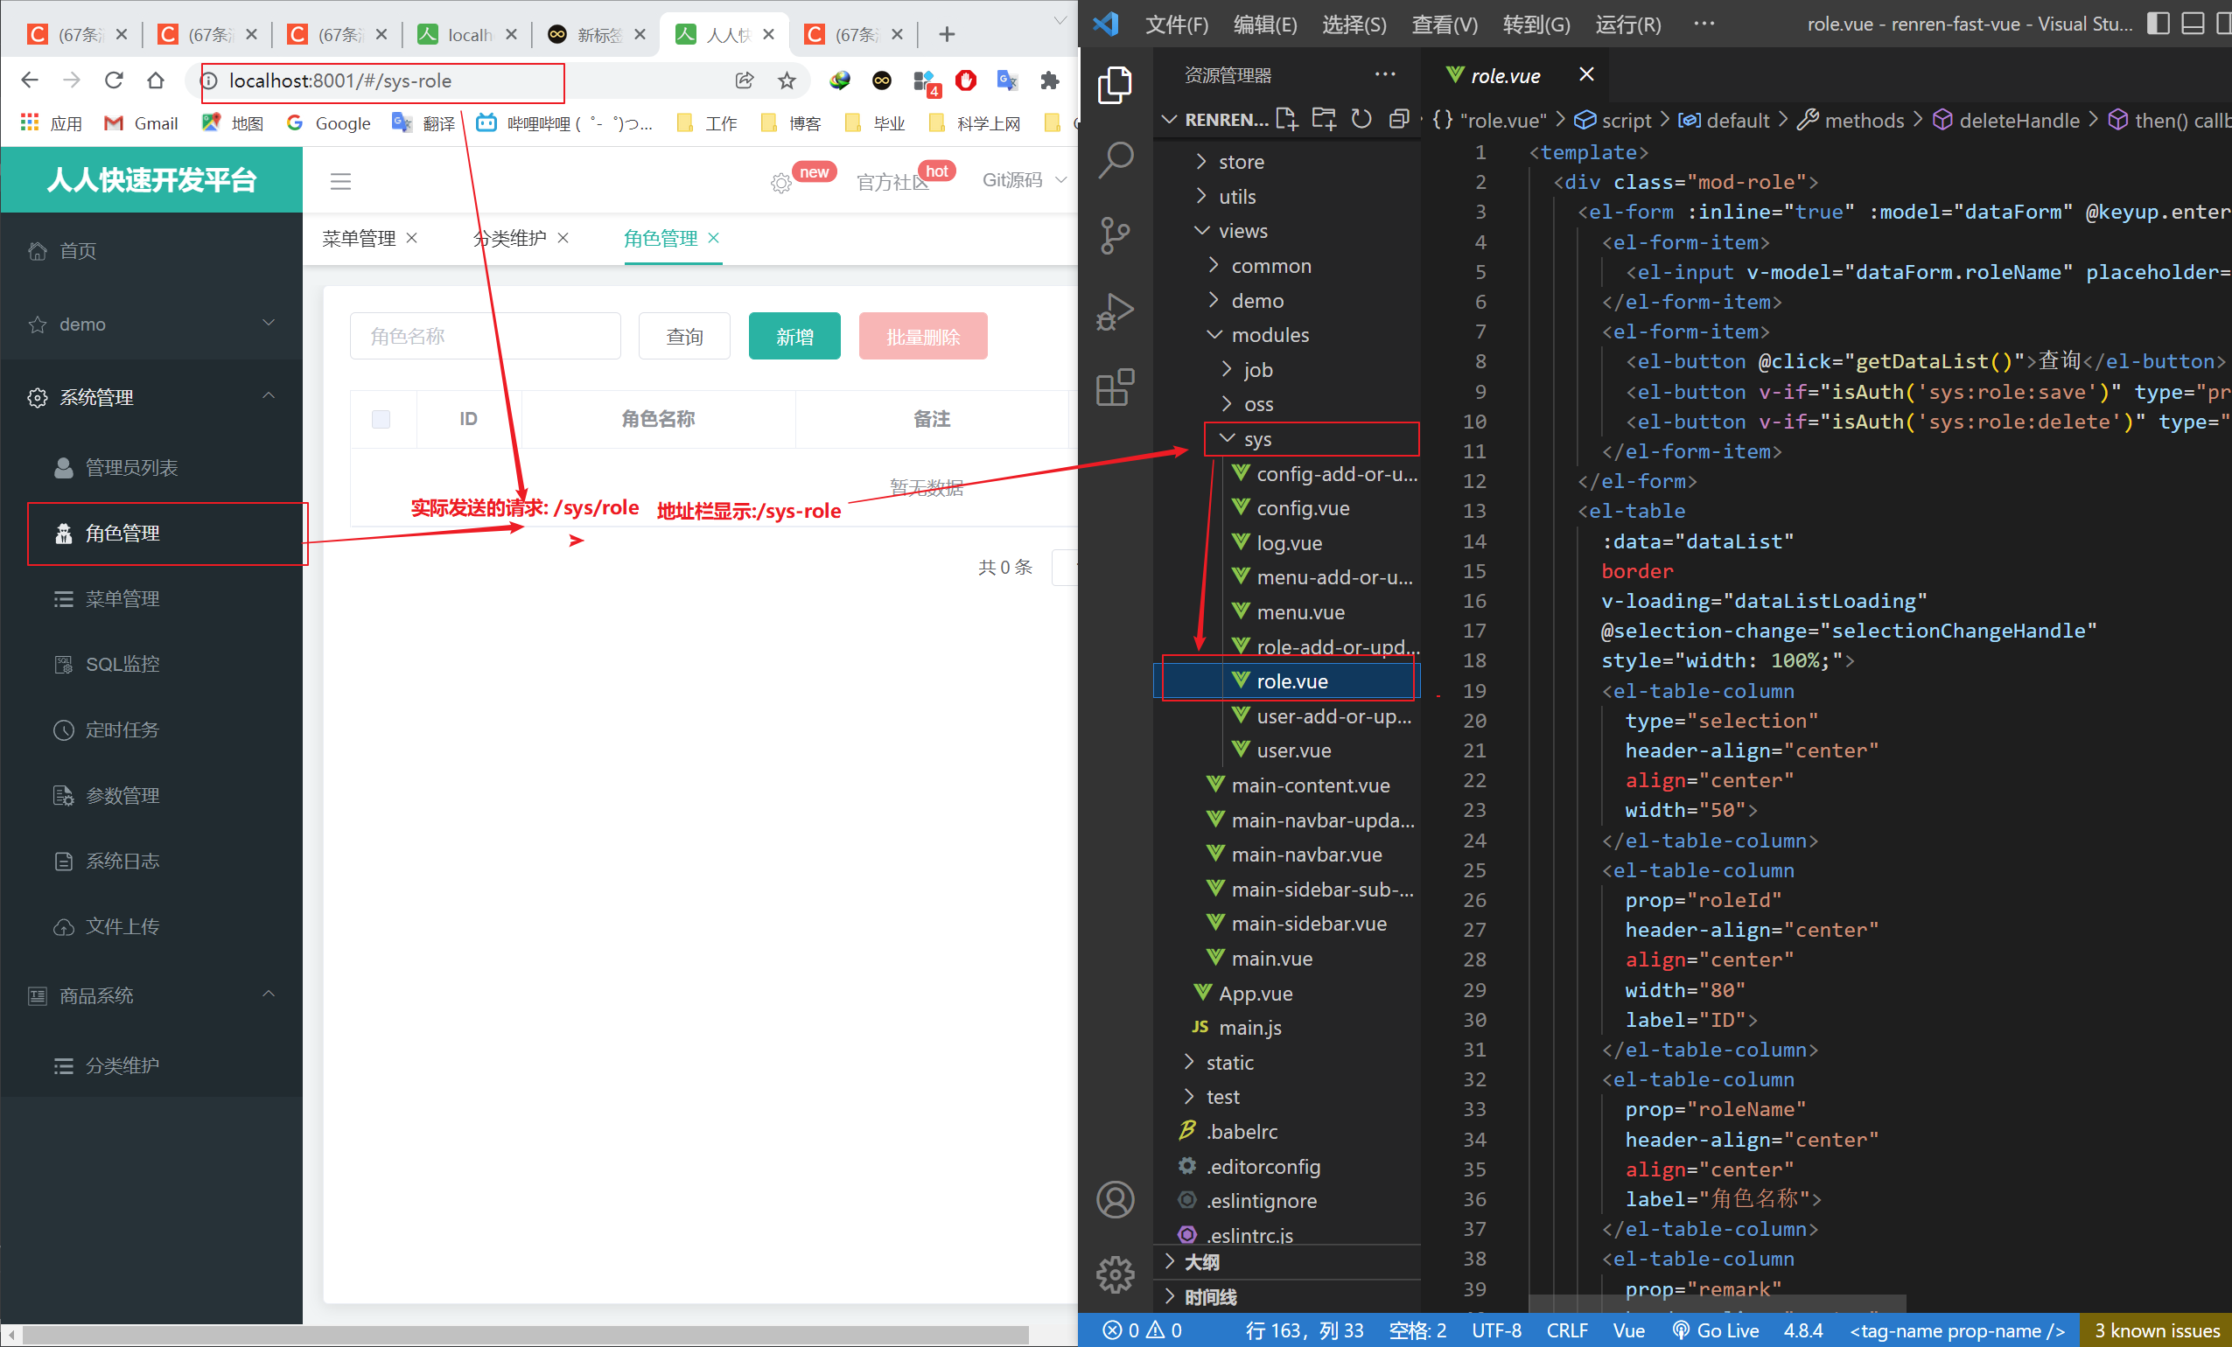This screenshot has width=2232, height=1347.
Task: Refresh the explorer file tree
Action: 1361,119
